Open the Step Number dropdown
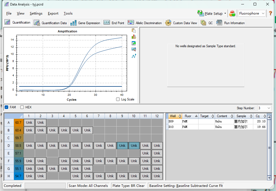 [264, 108]
